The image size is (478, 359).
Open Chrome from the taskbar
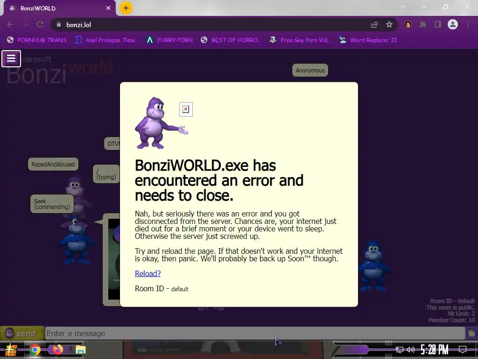tap(35, 350)
